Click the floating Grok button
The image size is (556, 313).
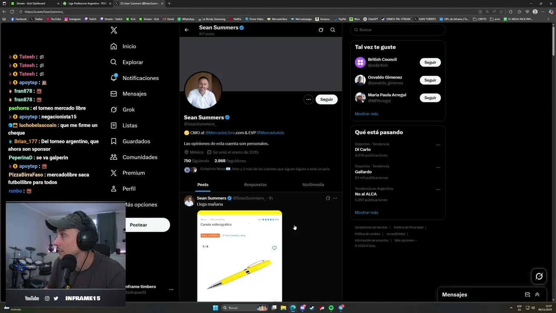[539, 276]
